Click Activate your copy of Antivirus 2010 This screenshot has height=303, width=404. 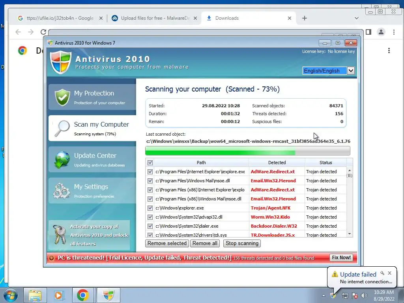[x=89, y=235]
